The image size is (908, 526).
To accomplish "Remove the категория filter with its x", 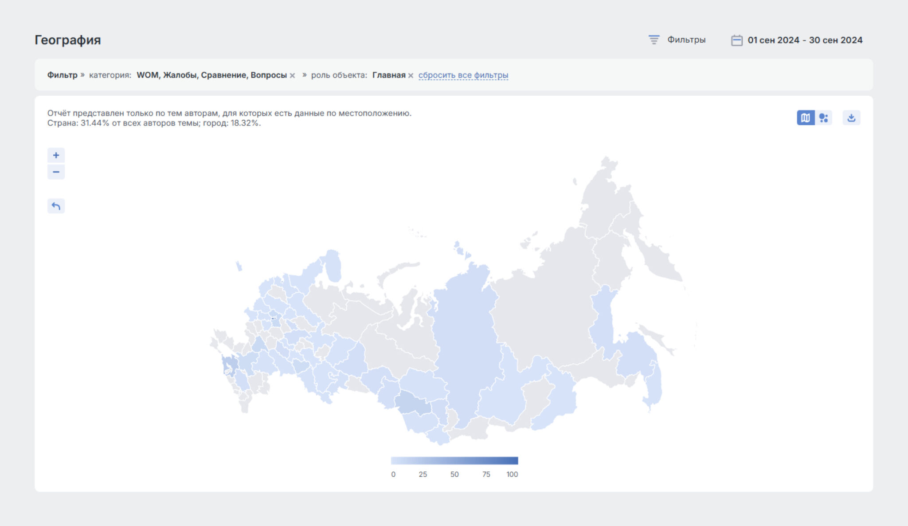I will (293, 75).
